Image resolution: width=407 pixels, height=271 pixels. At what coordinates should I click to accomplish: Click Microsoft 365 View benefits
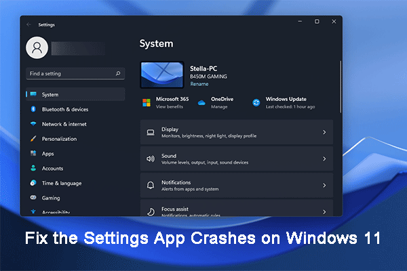point(169,106)
